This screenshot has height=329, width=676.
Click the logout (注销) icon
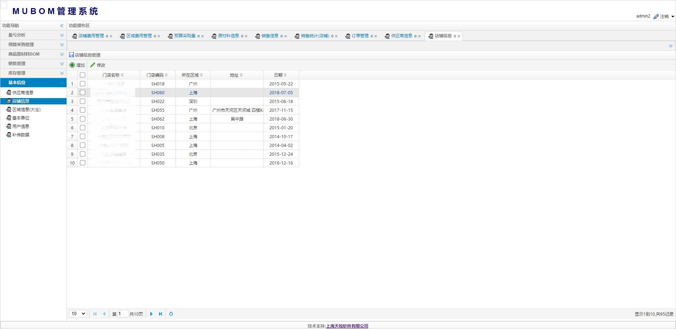tap(656, 17)
